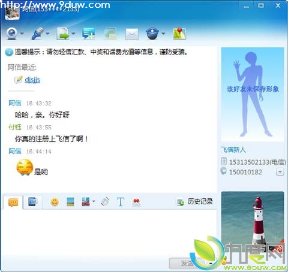Click the mobile phone icon beside number
Image resolution: width=288 pixels, height=272 pixels.
pyautogui.click(x=224, y=161)
